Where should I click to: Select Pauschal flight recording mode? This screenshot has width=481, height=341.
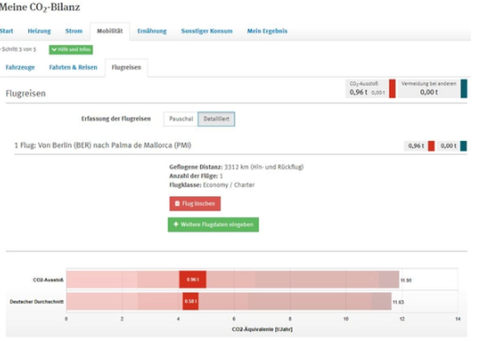coord(181,119)
